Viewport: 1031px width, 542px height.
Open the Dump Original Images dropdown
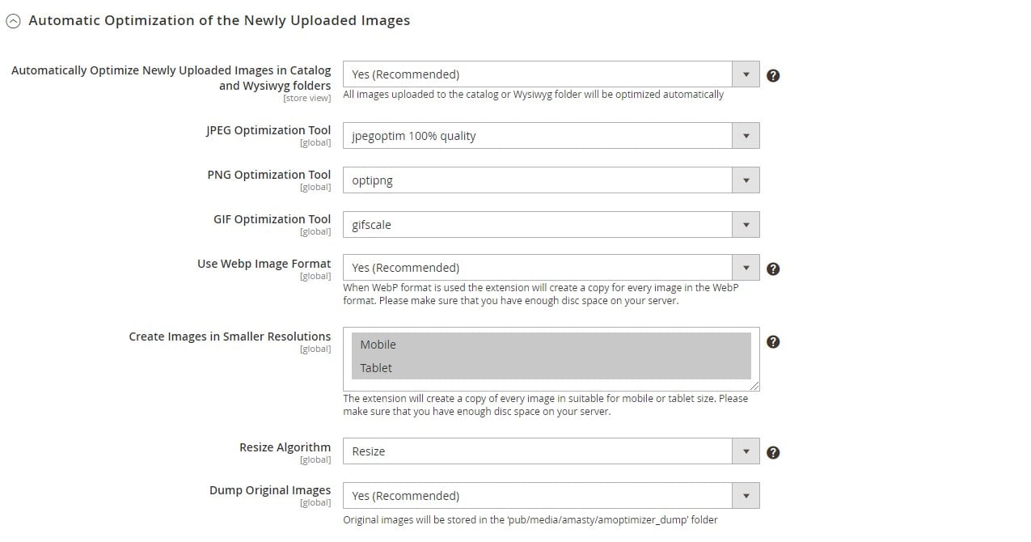click(551, 496)
